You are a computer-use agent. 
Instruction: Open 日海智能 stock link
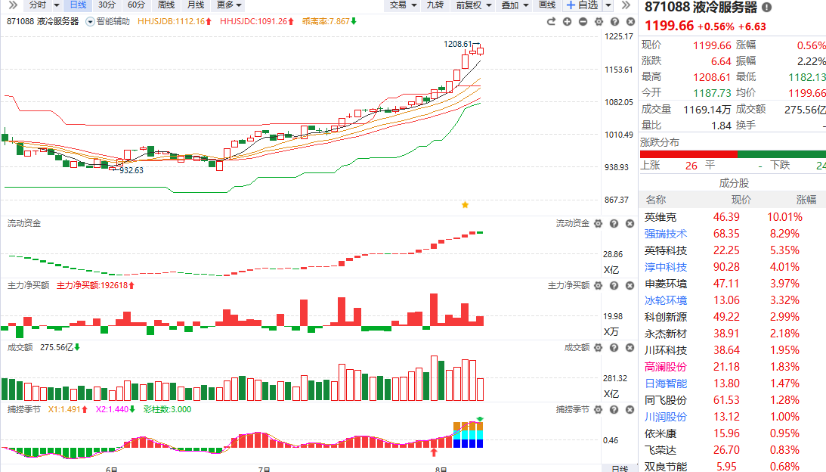(x=665, y=383)
